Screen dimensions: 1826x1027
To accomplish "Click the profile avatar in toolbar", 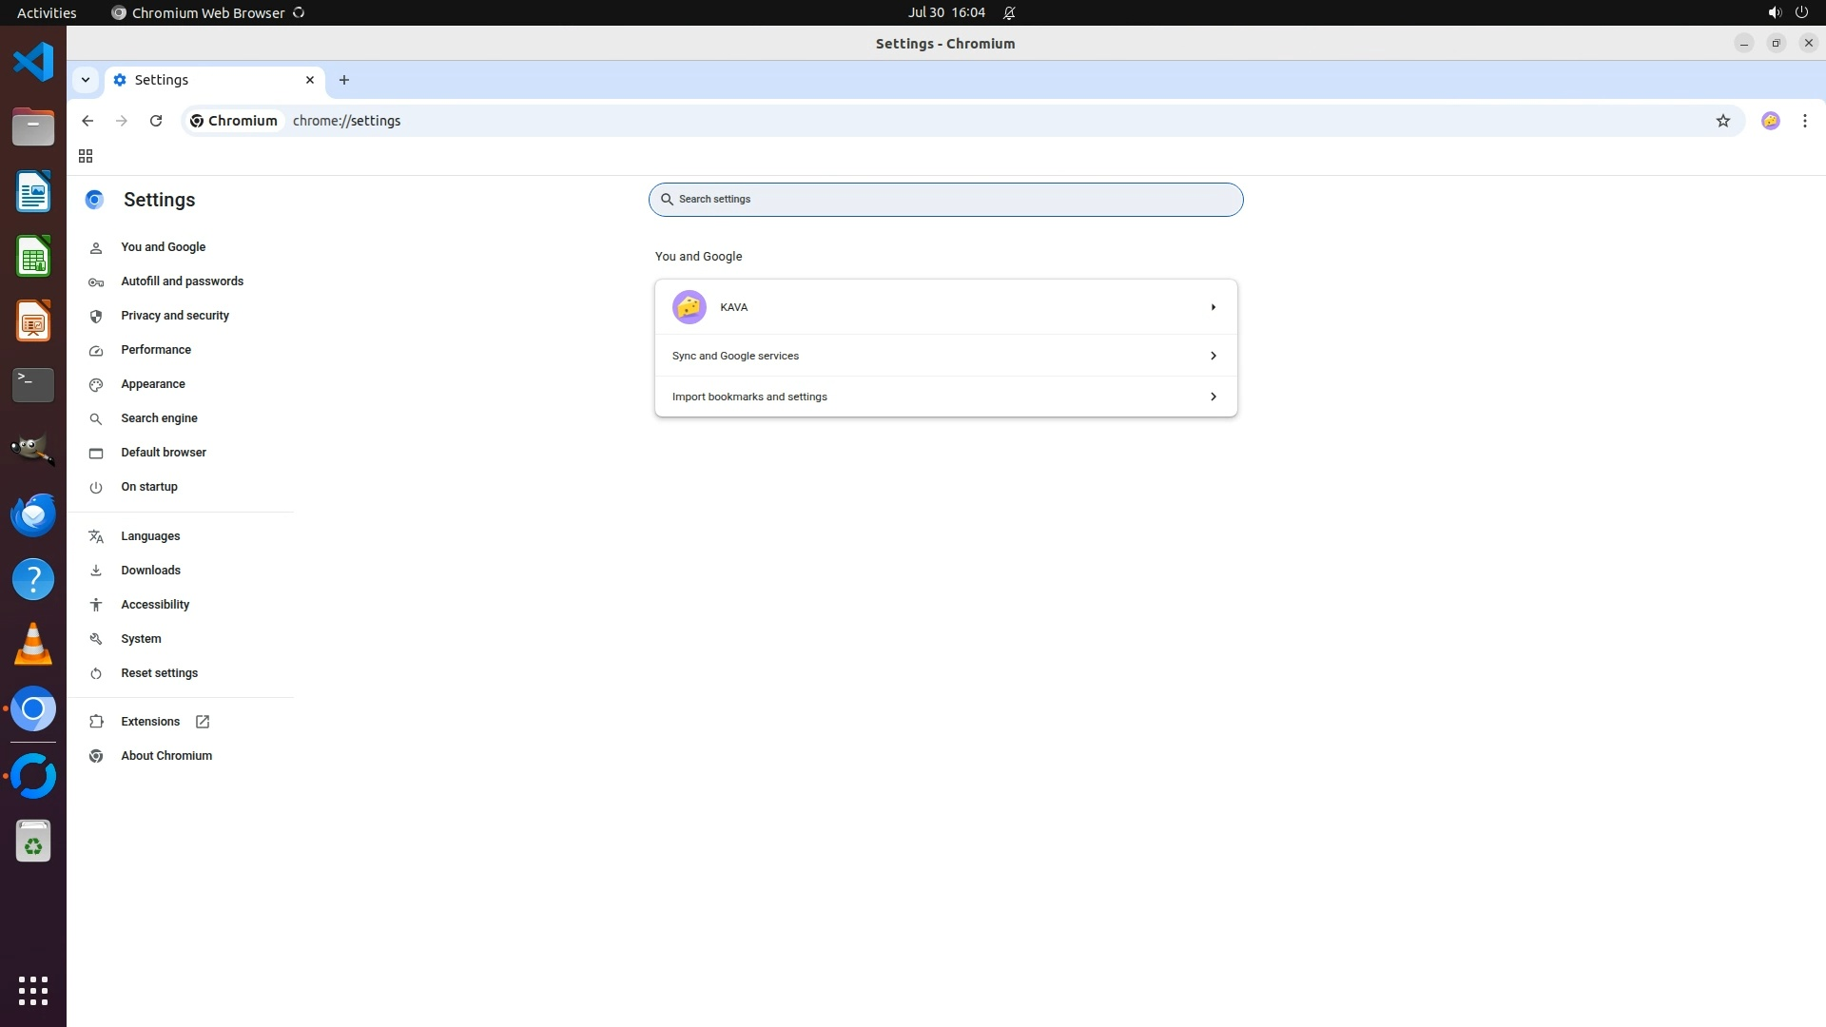I will click(x=1770, y=121).
